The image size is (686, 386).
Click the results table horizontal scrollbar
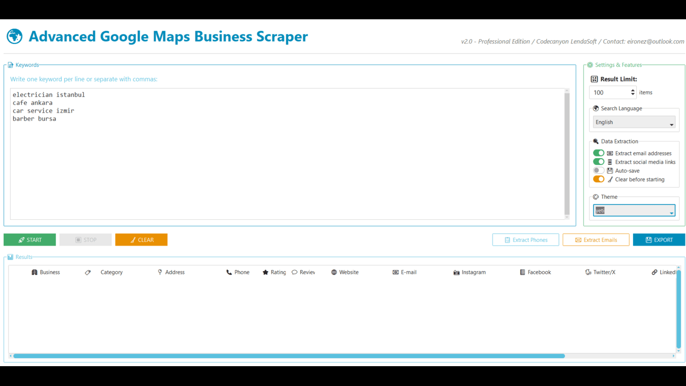[x=289, y=356]
